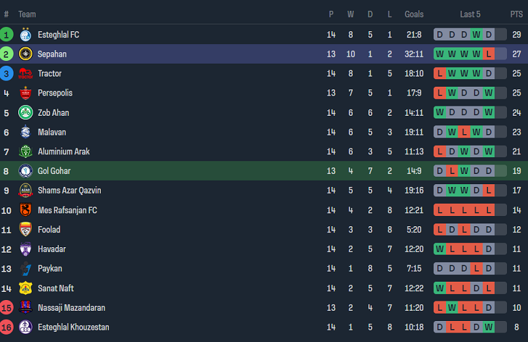Click the Last 5 column header

(x=470, y=14)
